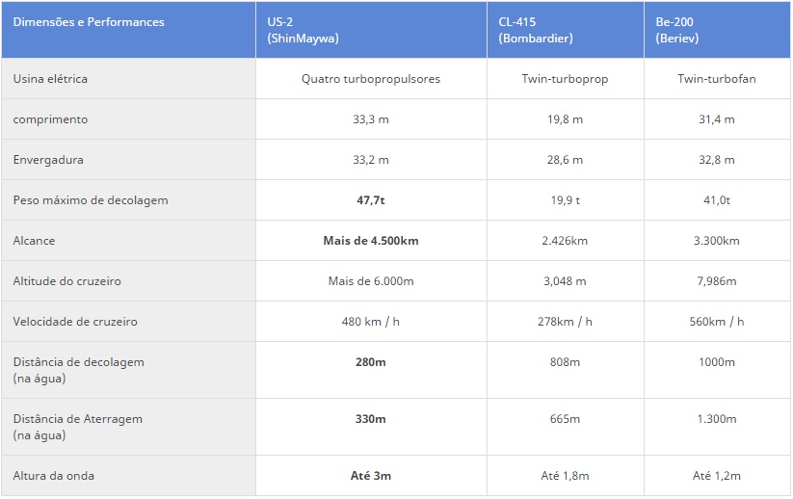
Task: Select the CL-415 (Bombardier) column header
Action: (x=536, y=30)
